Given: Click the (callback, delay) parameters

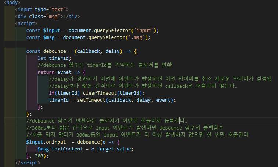Looking at the screenshot, I should point(98,51).
